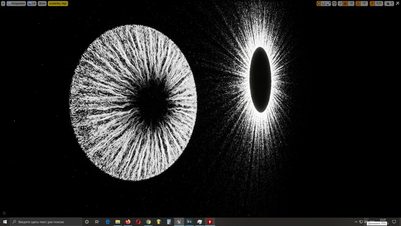Select the Rotate tool in viewport toolbar
401x226 pixels.
(x=324, y=3)
